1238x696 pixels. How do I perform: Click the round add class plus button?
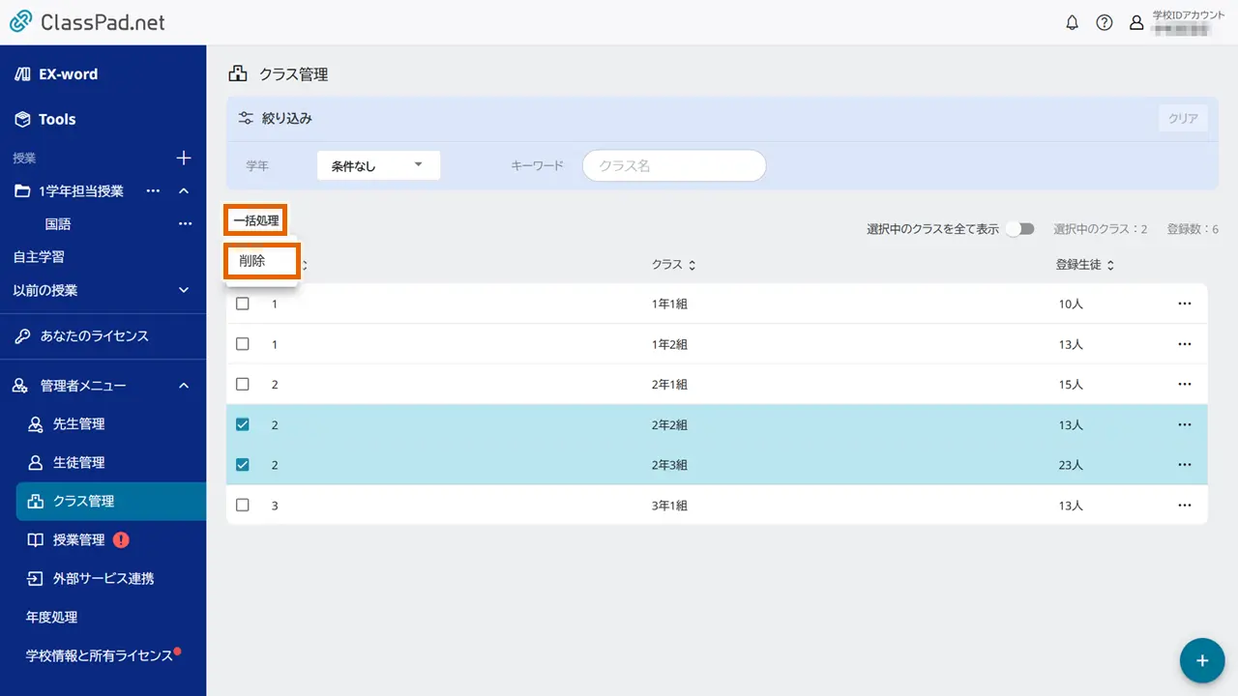[1202, 660]
